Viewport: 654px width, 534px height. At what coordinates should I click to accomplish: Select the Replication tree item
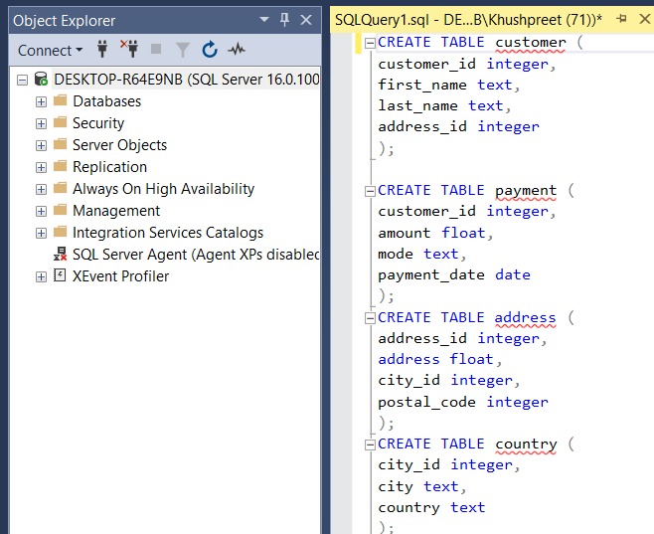tap(109, 167)
